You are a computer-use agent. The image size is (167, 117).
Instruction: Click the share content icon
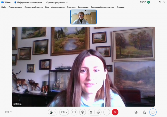coord(74,112)
